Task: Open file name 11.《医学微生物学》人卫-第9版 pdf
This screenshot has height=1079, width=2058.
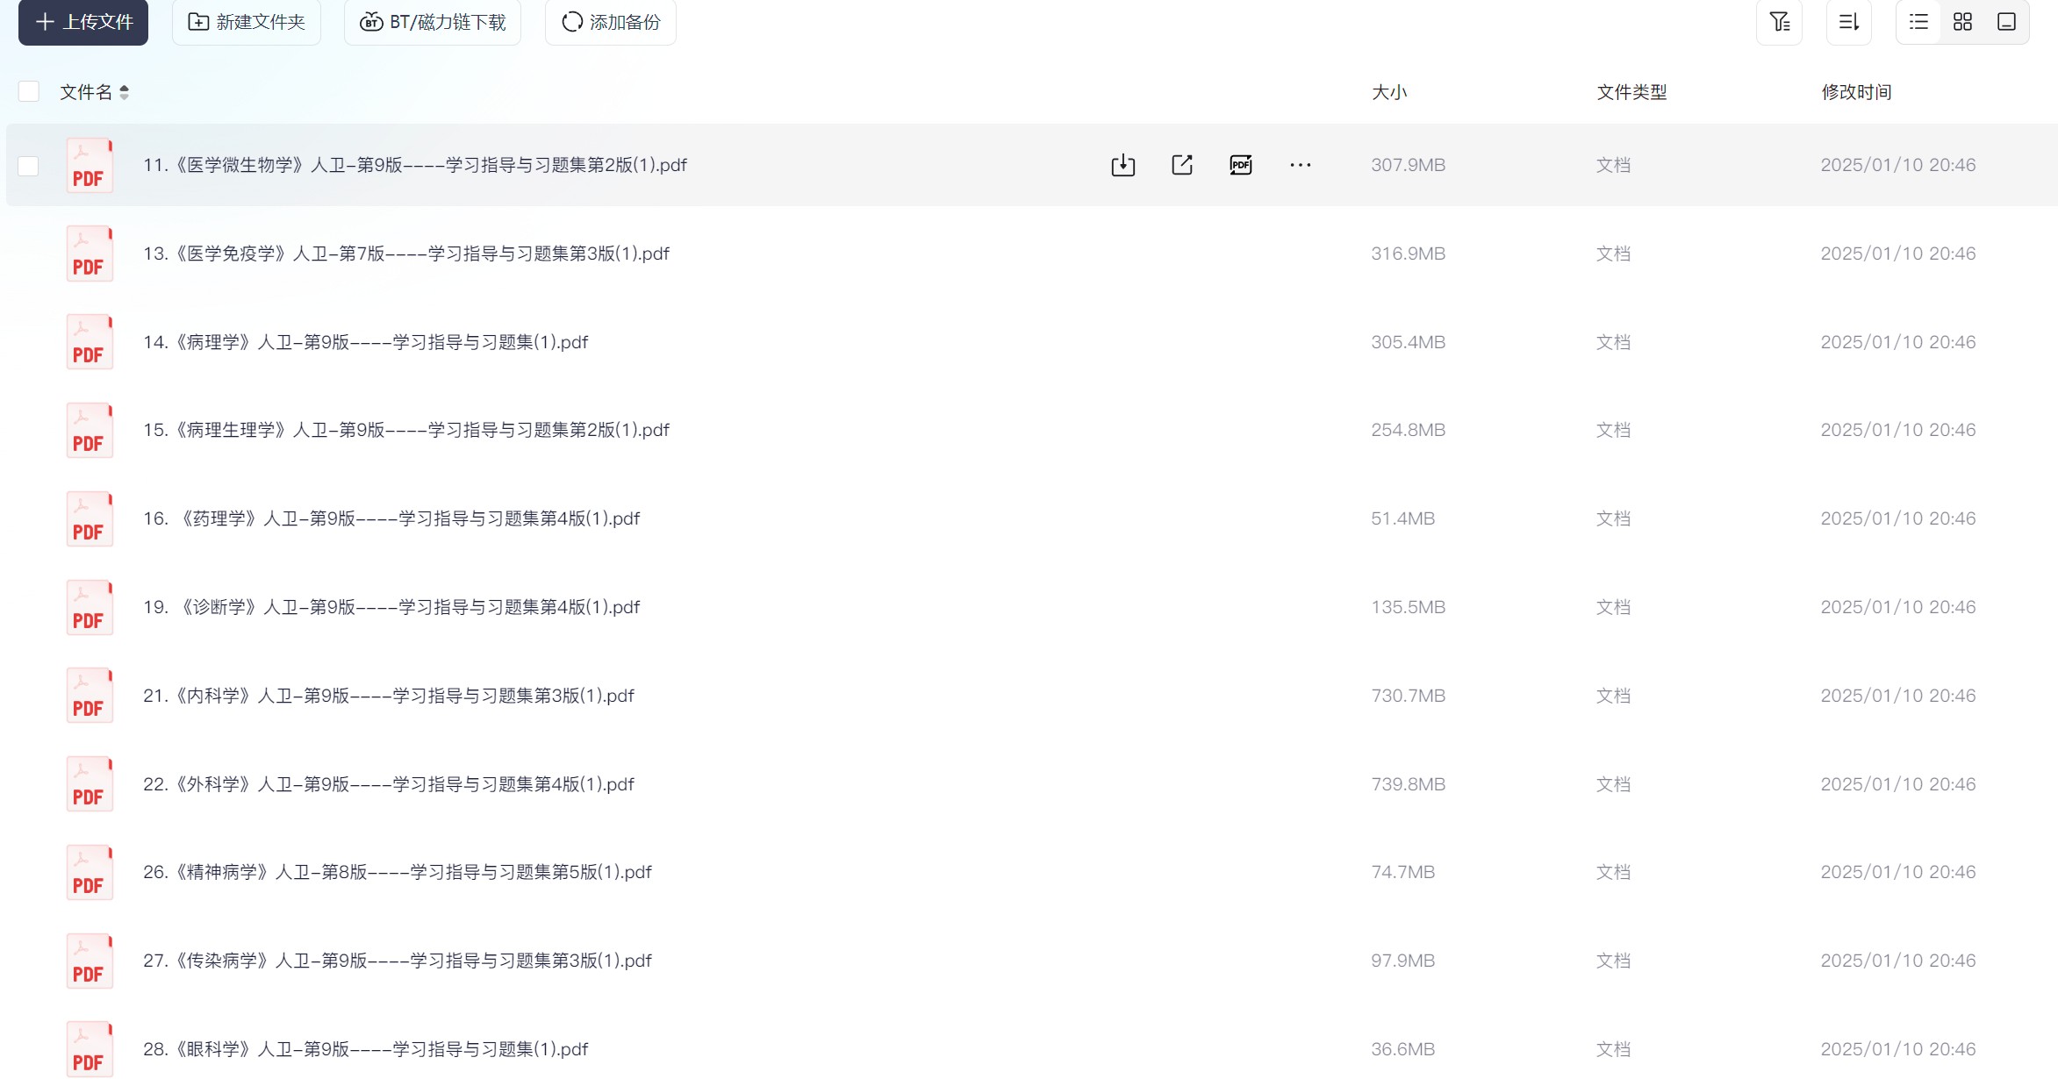Action: click(415, 165)
